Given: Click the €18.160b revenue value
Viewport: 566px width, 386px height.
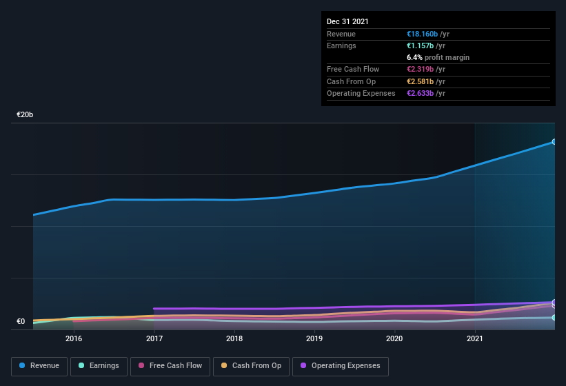Looking at the screenshot, I should (422, 34).
